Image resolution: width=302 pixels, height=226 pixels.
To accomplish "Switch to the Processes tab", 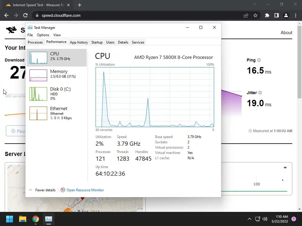I will coord(35,42).
